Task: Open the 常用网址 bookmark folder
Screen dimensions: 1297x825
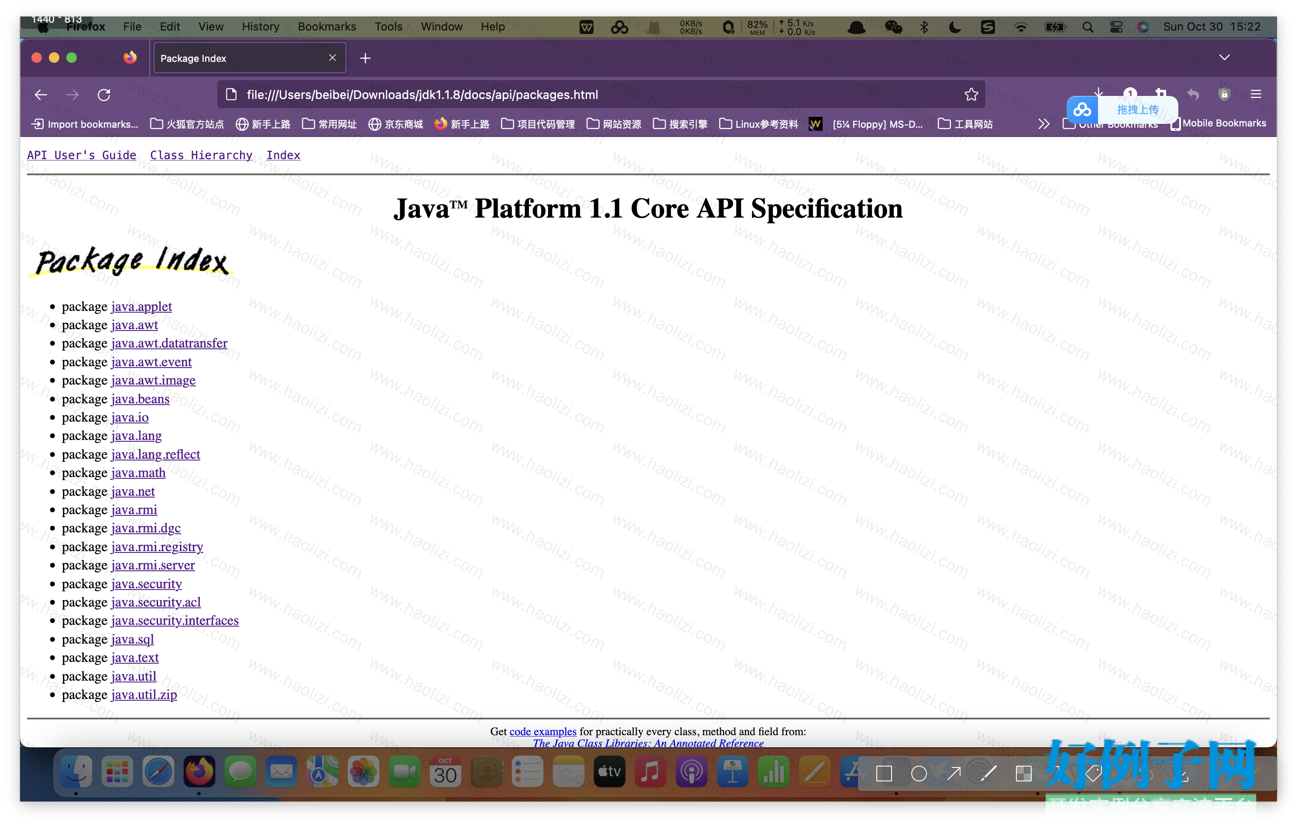Action: [329, 124]
